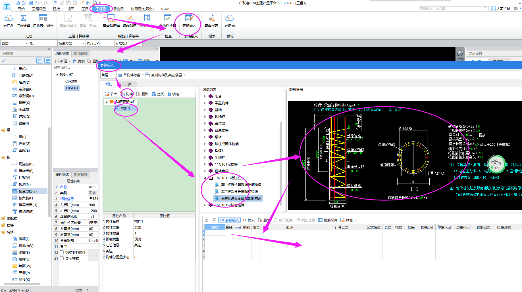Collapse 16G101-3灌注桩 tree node
522x292 pixels.
[205, 178]
